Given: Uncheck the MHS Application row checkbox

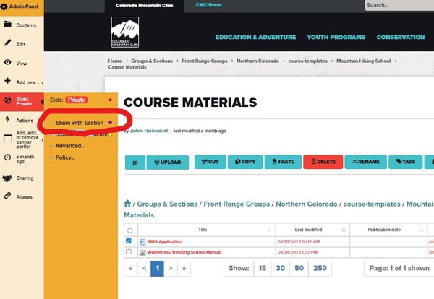Looking at the screenshot, I should point(129,241).
